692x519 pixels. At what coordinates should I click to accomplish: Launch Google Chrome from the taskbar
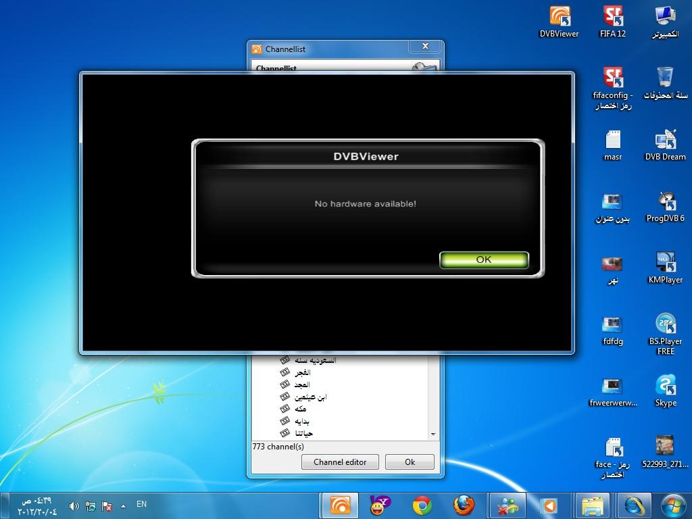coord(422,505)
